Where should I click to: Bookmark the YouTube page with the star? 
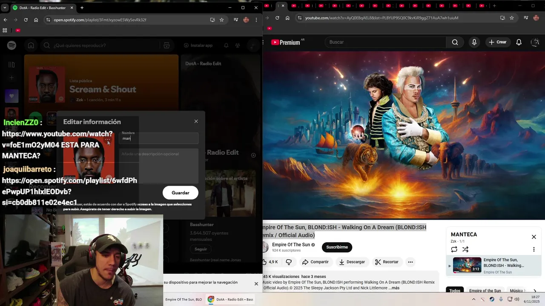512,18
